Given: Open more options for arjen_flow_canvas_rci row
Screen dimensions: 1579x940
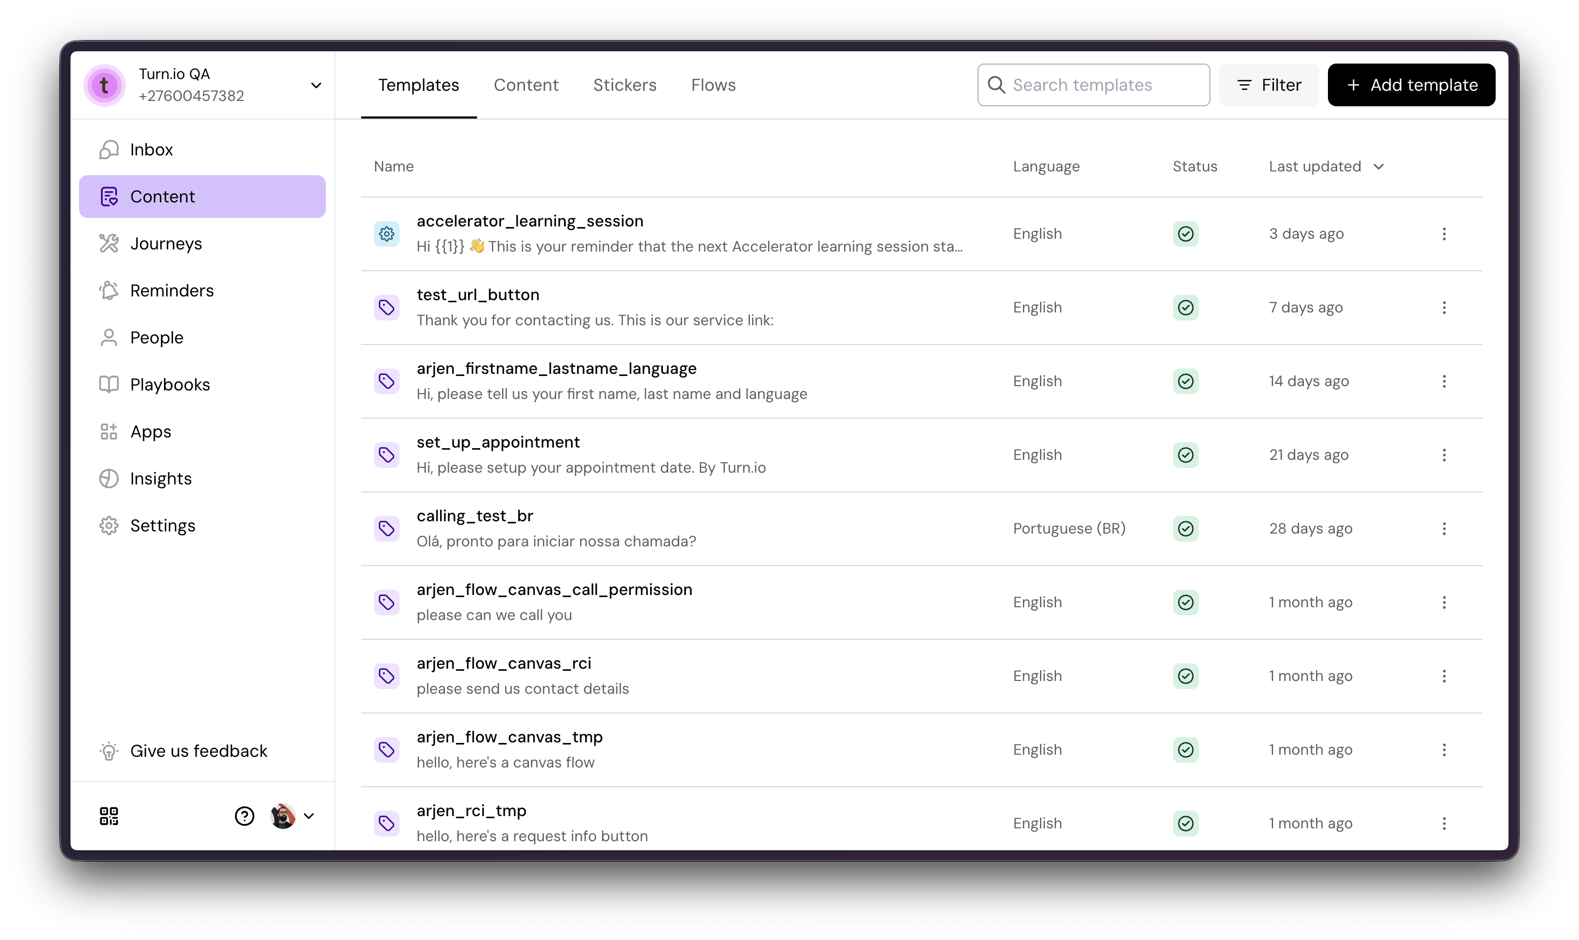Looking at the screenshot, I should coord(1444,676).
